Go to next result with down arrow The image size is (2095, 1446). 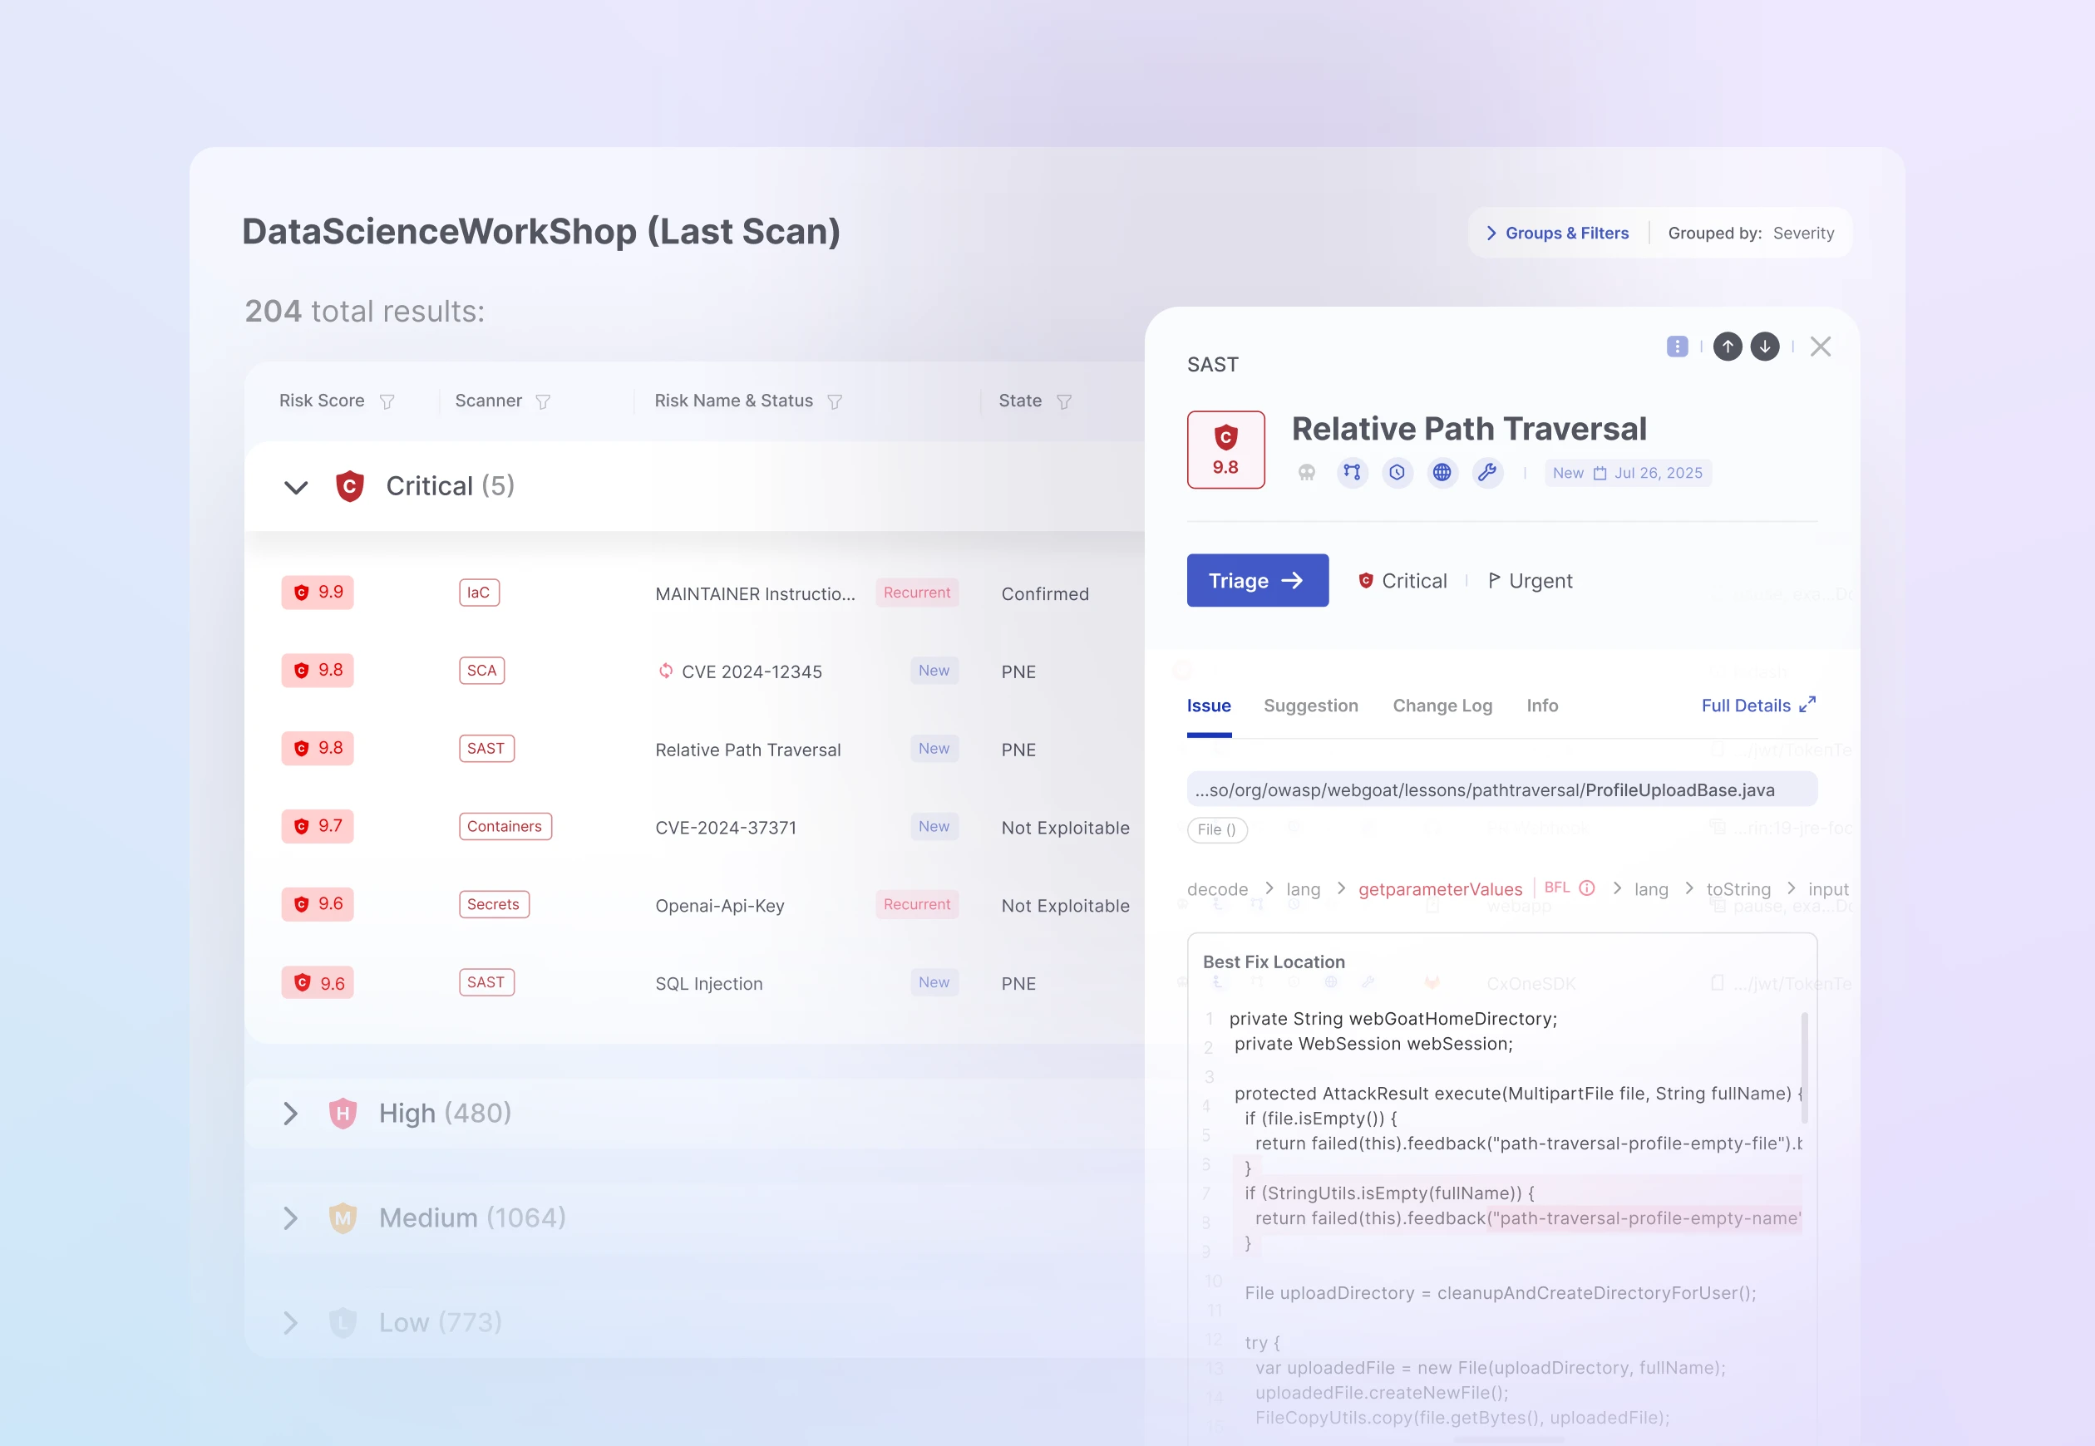click(x=1764, y=347)
